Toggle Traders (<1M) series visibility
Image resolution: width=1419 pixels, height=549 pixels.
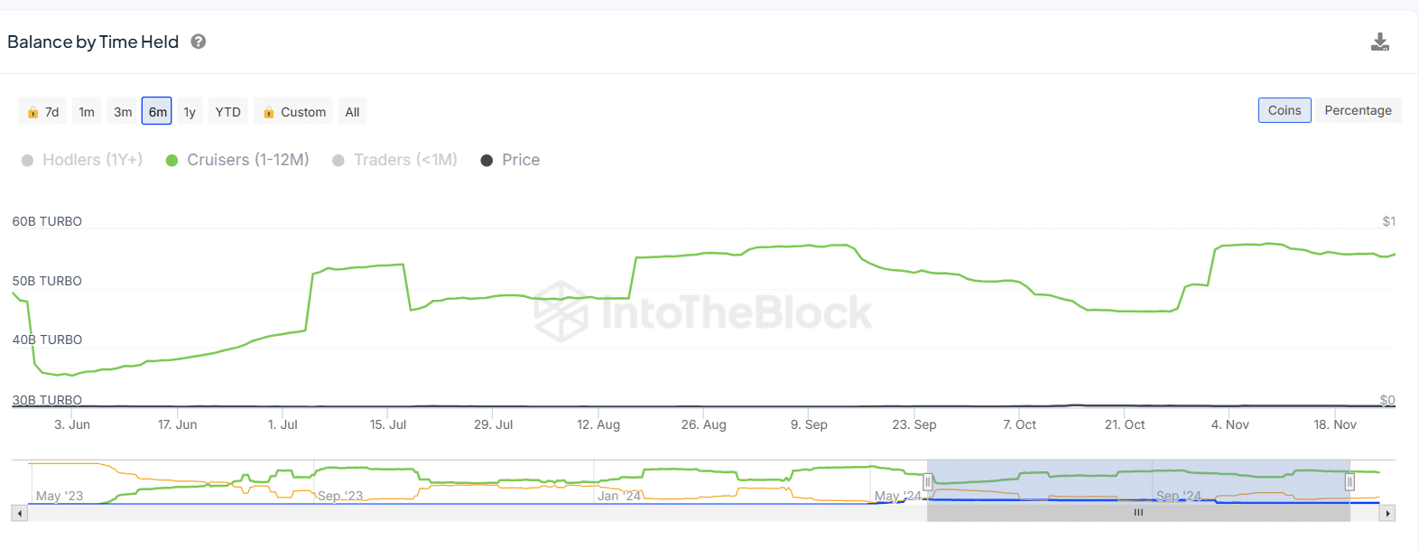tap(394, 160)
